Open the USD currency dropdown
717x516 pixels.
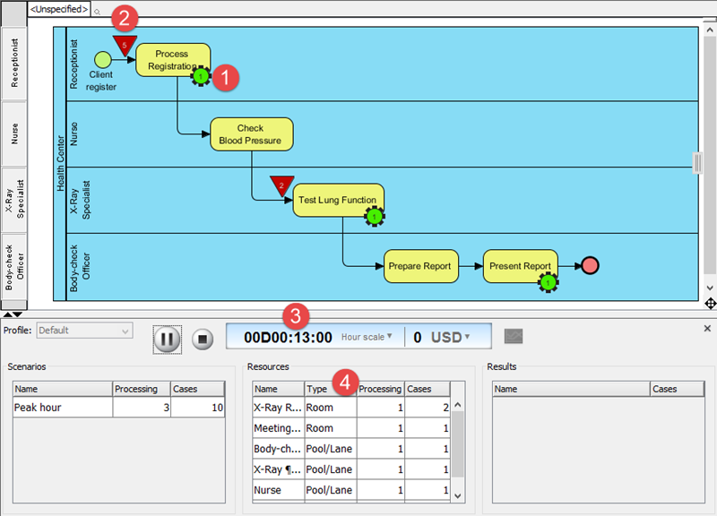point(451,338)
